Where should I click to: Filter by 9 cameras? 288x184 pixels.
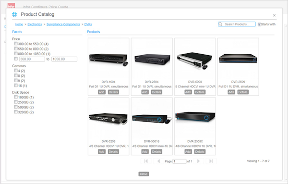coord(16,80)
